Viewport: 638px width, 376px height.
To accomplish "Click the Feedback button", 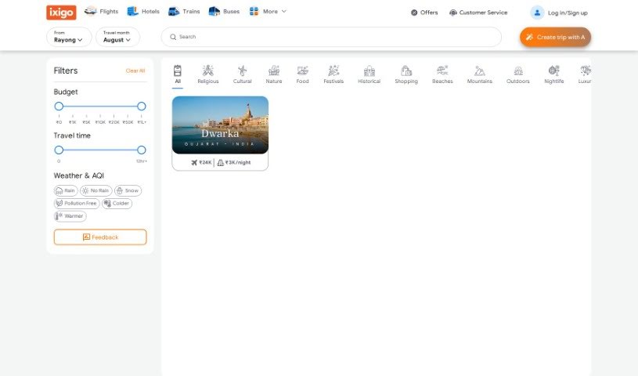I will 100,237.
